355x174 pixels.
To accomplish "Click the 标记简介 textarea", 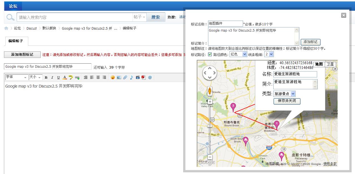I will pyautogui.click(x=254, y=36).
